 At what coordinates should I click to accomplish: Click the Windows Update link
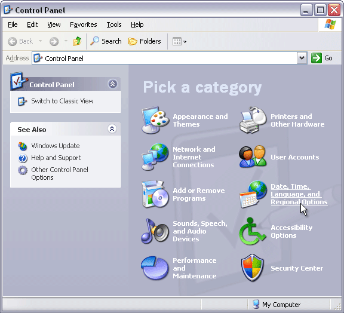click(56, 146)
